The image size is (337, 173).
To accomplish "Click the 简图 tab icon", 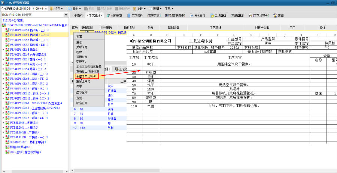I will pos(276,16).
